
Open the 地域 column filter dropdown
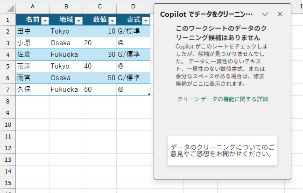point(78,21)
